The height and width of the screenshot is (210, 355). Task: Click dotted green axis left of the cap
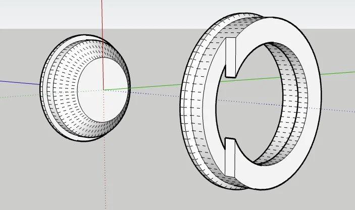pyautogui.click(x=20, y=95)
